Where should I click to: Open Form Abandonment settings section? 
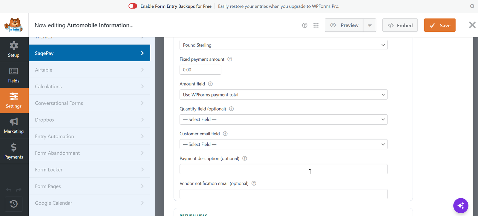tap(89, 153)
